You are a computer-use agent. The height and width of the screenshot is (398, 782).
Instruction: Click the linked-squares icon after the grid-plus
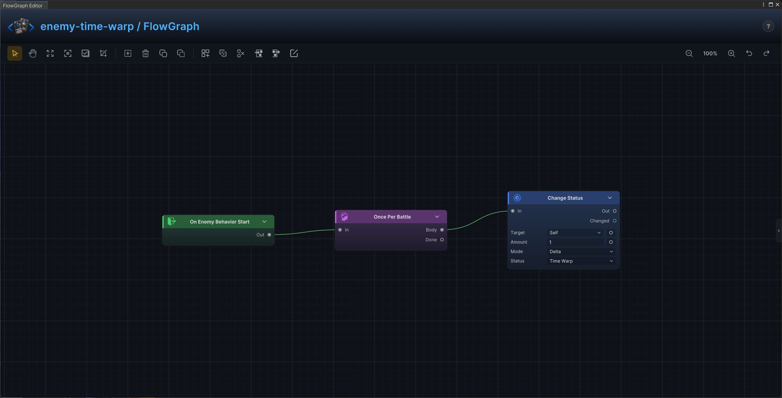coord(223,53)
